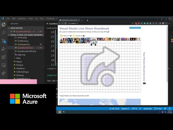Click the VS Code logo icon
173x130 pixels.
(2, 18)
